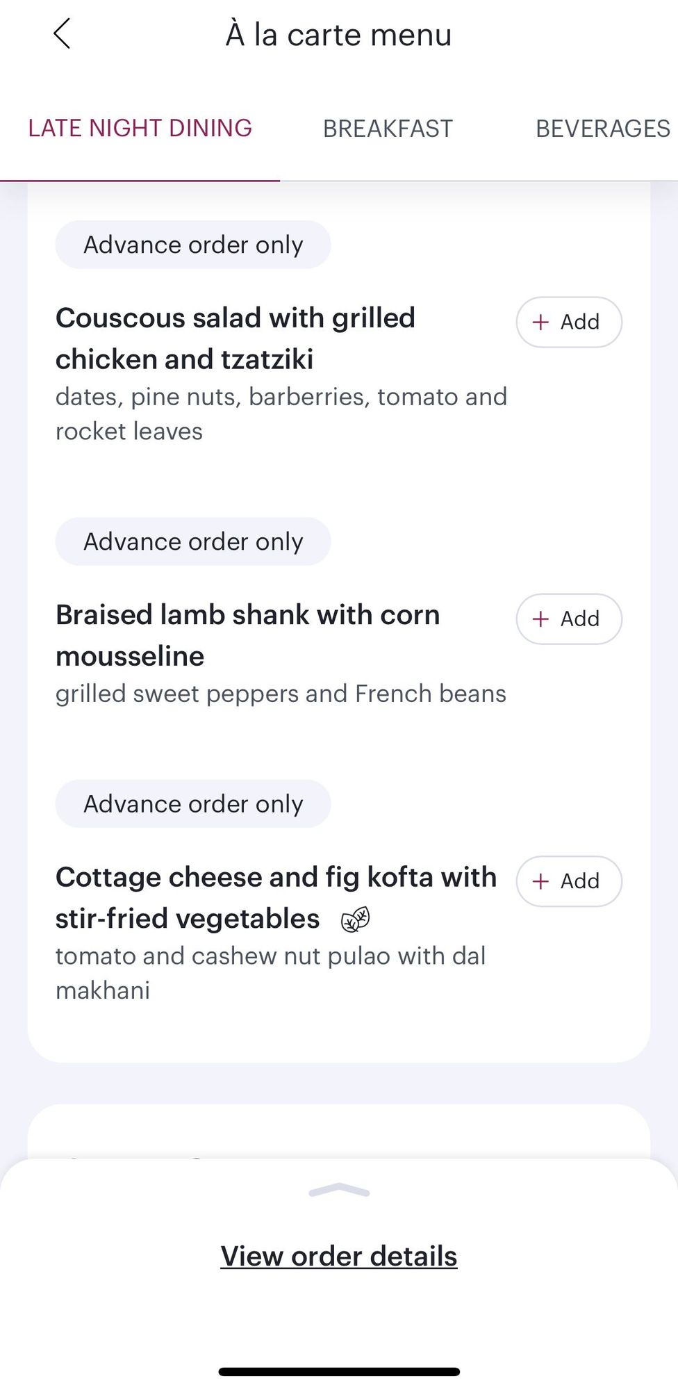Expand the order details drawer handle
Viewport: 678px width, 1390px height.
click(x=339, y=1191)
